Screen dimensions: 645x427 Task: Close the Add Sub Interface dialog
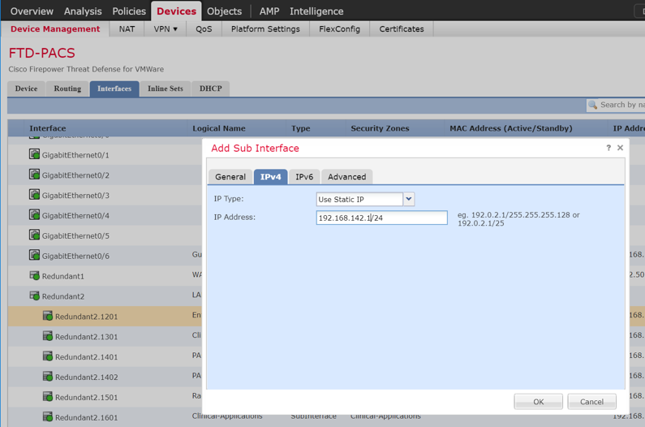point(621,148)
